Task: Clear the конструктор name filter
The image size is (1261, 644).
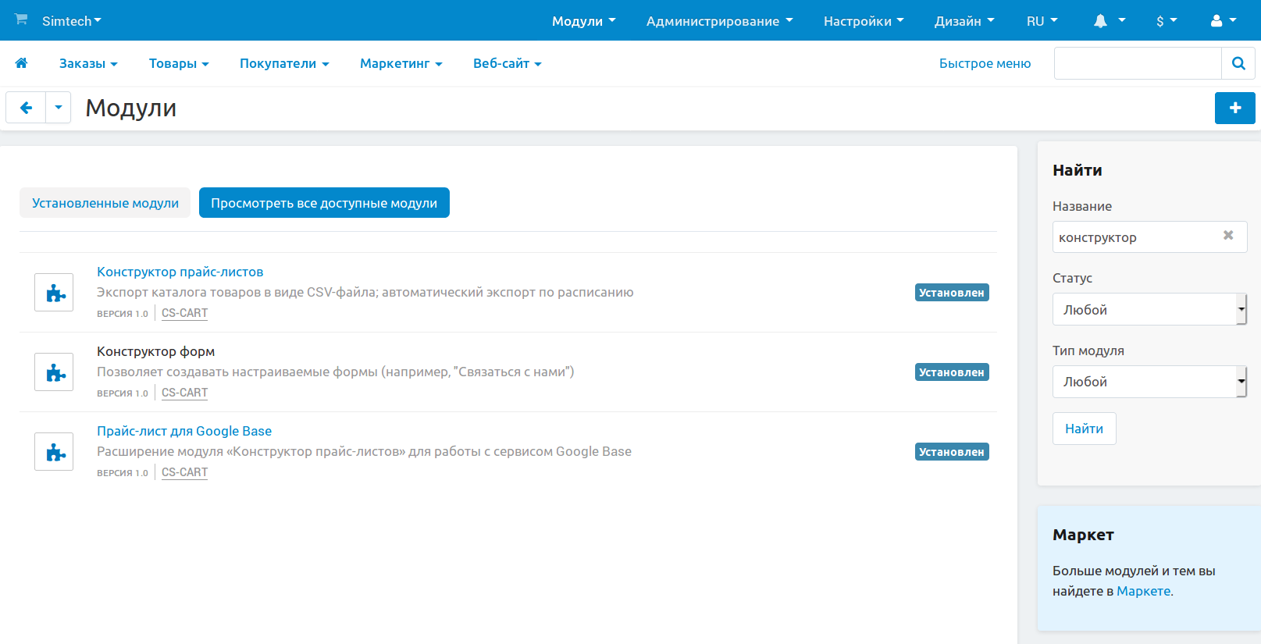Action: [1228, 235]
